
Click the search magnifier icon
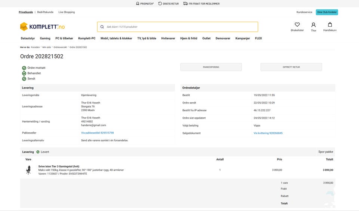pyautogui.click(x=102, y=27)
